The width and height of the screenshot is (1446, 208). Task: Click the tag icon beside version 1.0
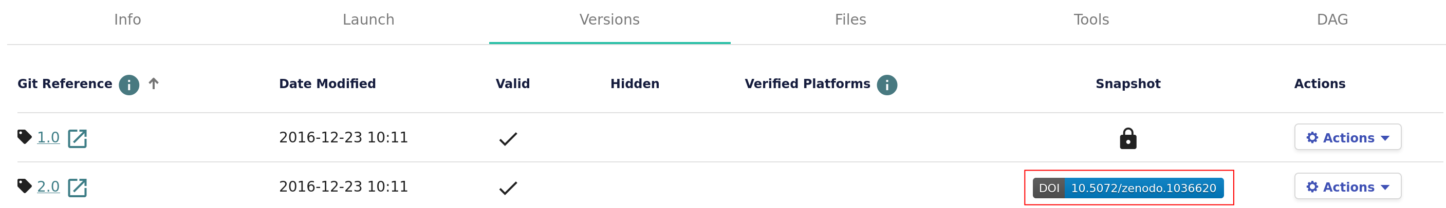coord(24,136)
